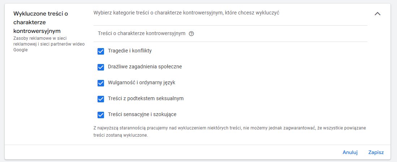The width and height of the screenshot is (397, 162).
Task: Save changes with the Zapisz button
Action: [376, 152]
